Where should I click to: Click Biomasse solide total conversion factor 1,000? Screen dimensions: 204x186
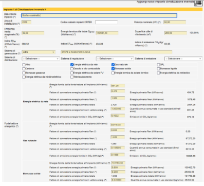[x=114, y=176]
